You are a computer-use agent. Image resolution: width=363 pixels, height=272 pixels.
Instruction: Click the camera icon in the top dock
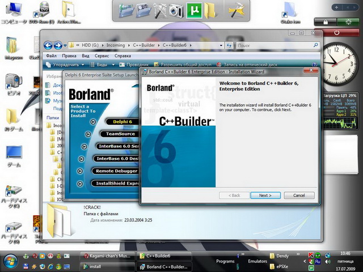pos(176,11)
